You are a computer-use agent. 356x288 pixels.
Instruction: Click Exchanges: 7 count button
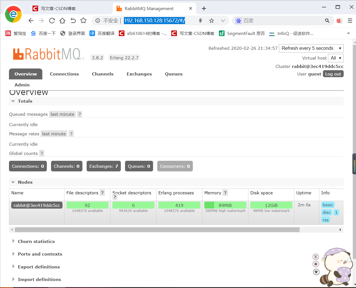[x=104, y=166]
